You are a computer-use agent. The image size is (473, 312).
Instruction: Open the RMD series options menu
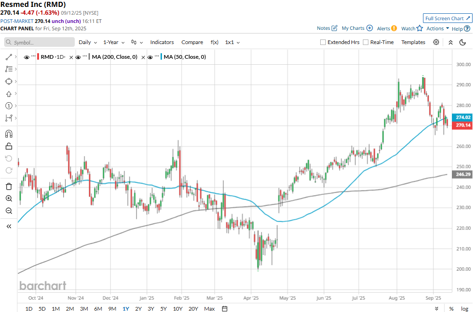33,56
